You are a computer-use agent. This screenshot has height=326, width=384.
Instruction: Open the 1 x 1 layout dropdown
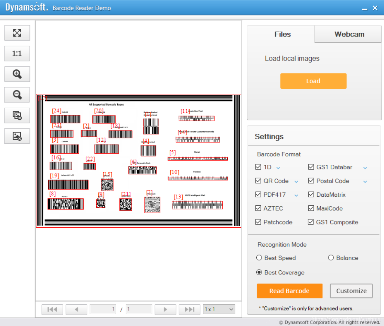(219, 309)
